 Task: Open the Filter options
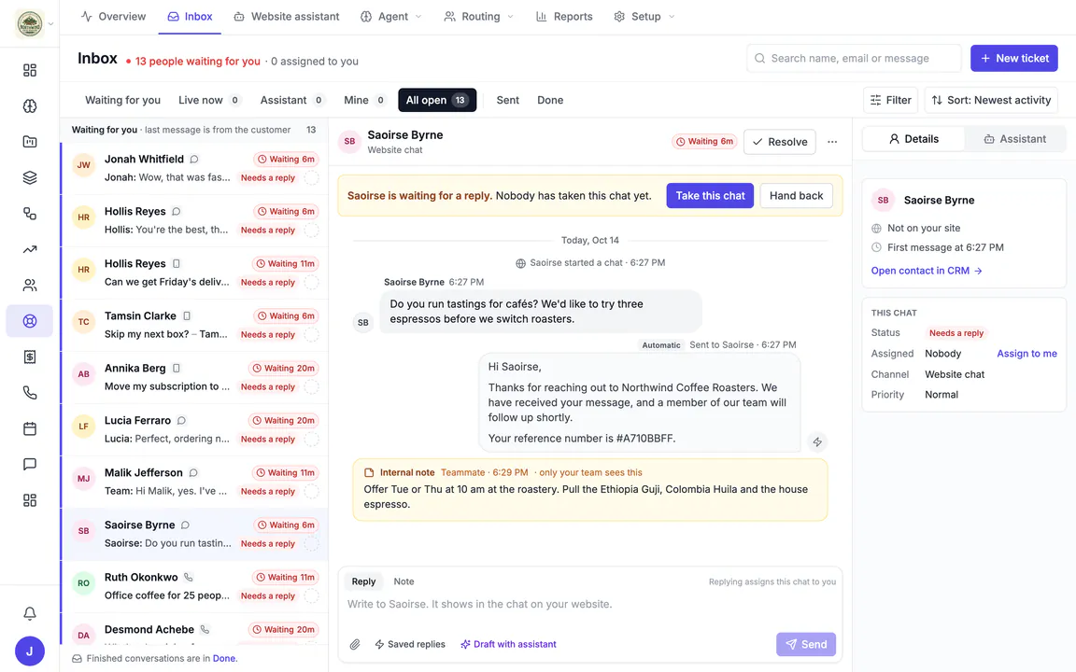[x=891, y=100]
